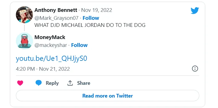Click the blue reply speech bubble icon
Viewport: 218px width, 108px height.
[39, 83]
